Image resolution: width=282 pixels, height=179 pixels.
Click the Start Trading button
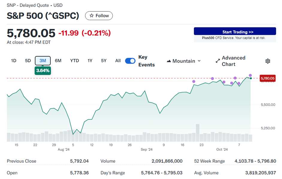(x=235, y=31)
